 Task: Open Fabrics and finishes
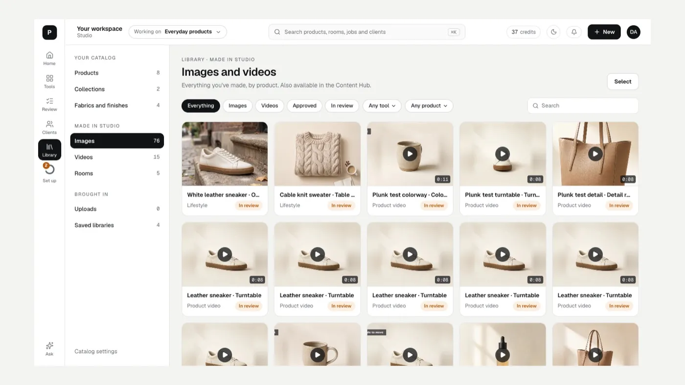coord(117,105)
